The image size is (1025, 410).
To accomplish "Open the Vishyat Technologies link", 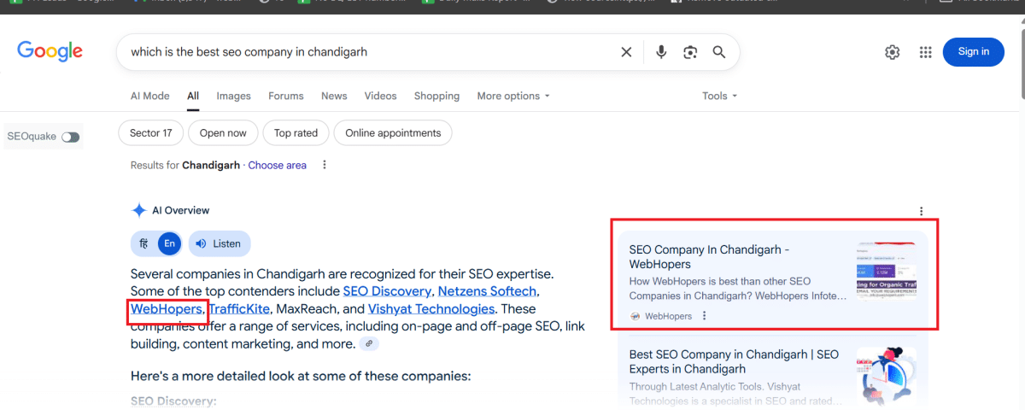I will pos(431,309).
